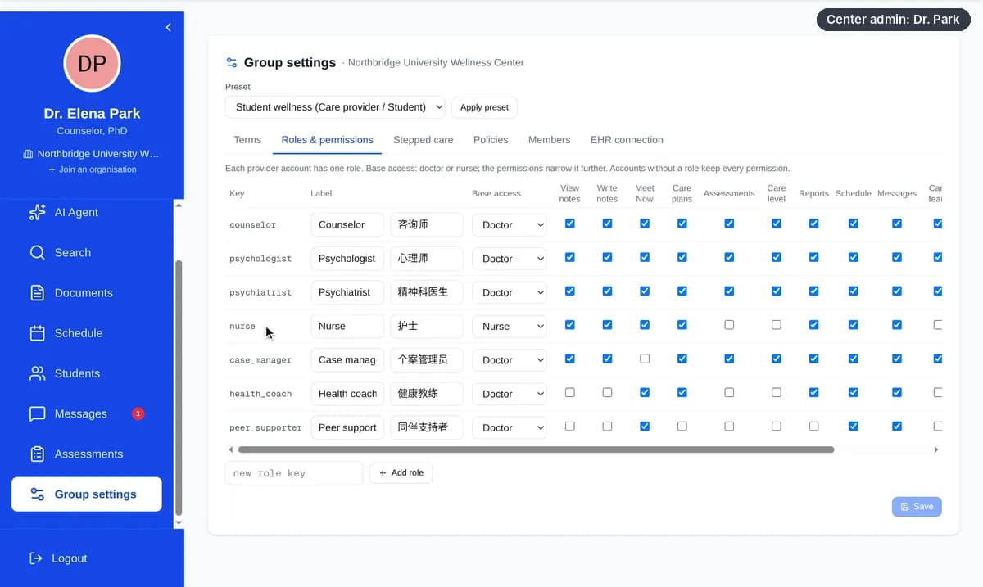Click the table horizontal scrollbar thumb
Image resolution: width=983 pixels, height=587 pixels.
(x=536, y=449)
